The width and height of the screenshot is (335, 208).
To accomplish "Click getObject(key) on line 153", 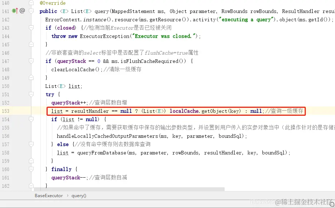I will [x=221, y=111].
